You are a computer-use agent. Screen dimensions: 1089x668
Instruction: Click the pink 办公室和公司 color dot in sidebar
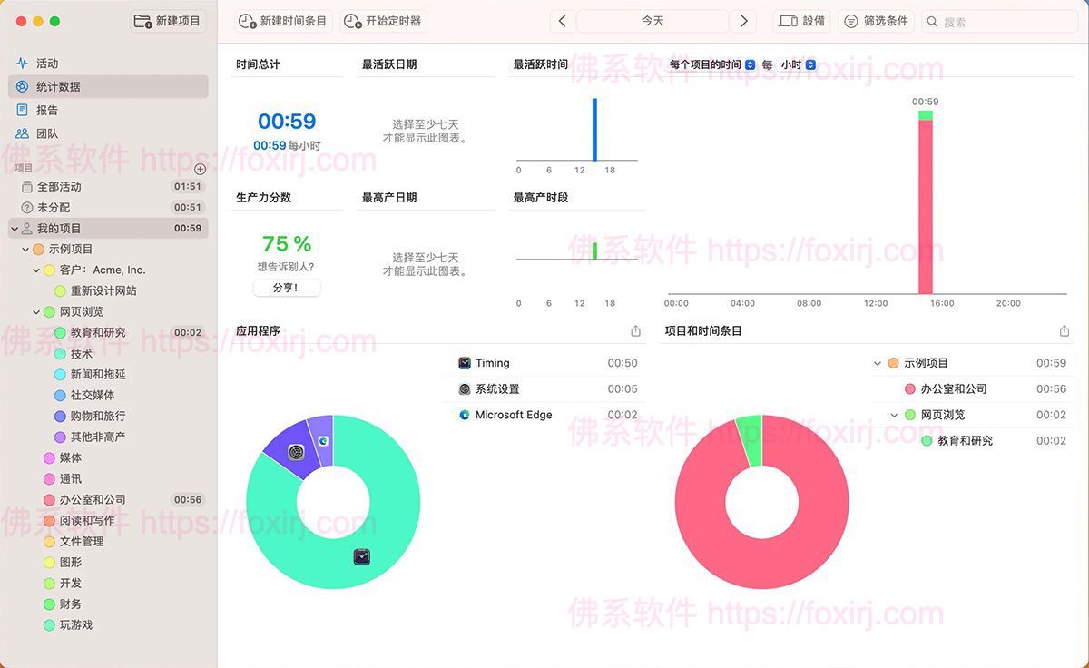point(50,500)
